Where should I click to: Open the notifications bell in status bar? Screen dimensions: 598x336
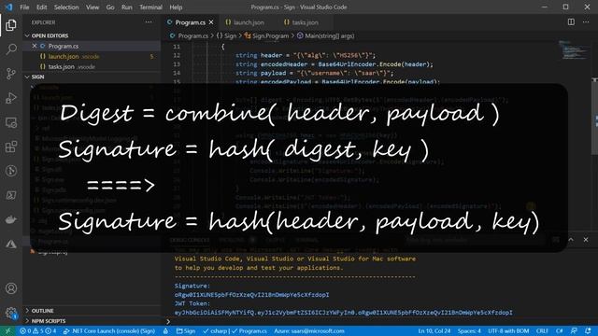588,330
